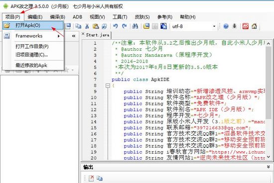
Task: Choose 最近修改的Apk from the menu
Action: pyautogui.click(x=31, y=66)
